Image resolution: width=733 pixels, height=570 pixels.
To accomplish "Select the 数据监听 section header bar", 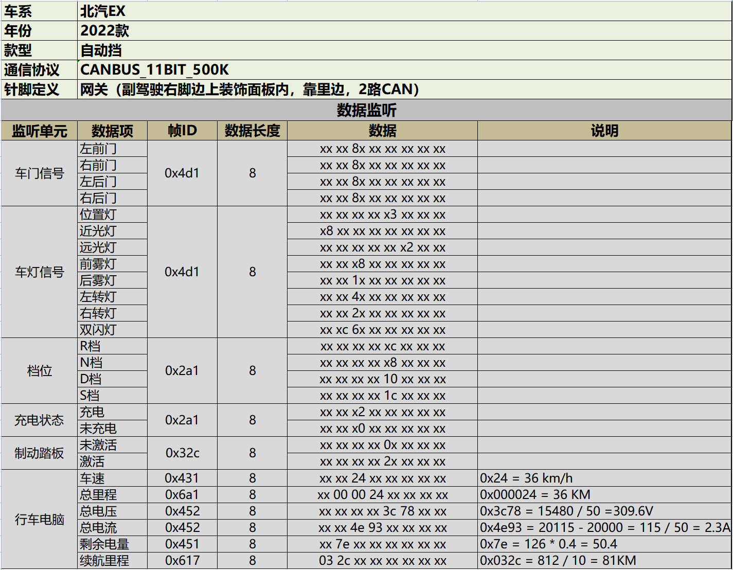I will (366, 110).
